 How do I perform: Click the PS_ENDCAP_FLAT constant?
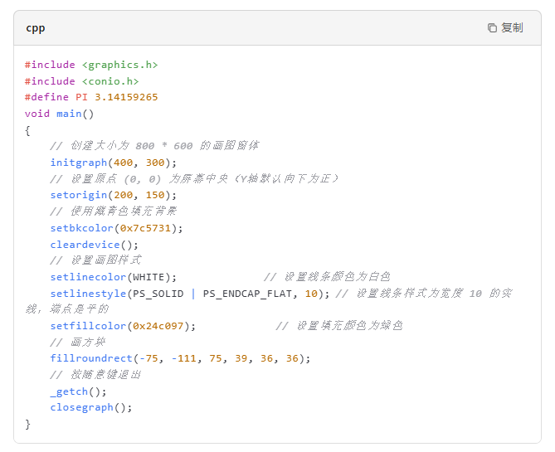tap(251, 294)
